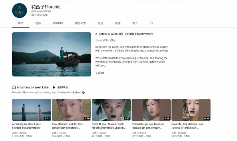Open the 1:12 video thumbnail

click(31, 110)
